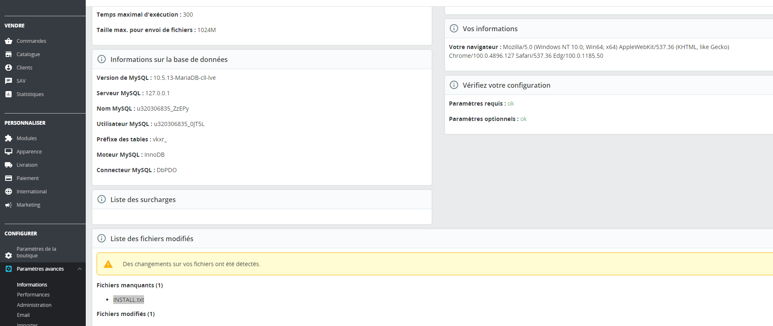
Task: Open Statistiques via the chart icon
Action: point(8,94)
